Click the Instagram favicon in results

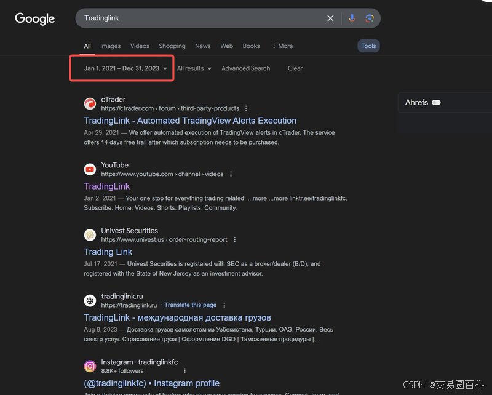pyautogui.click(x=90, y=366)
